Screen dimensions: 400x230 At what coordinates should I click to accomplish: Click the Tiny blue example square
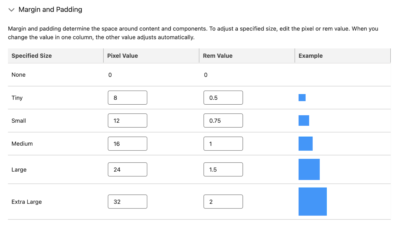coord(302,98)
